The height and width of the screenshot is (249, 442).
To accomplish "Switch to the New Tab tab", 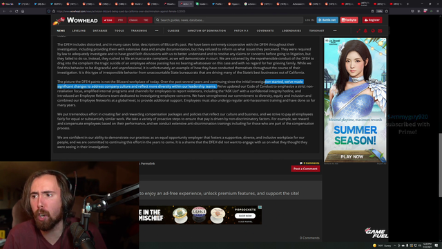I will pos(8,4).
